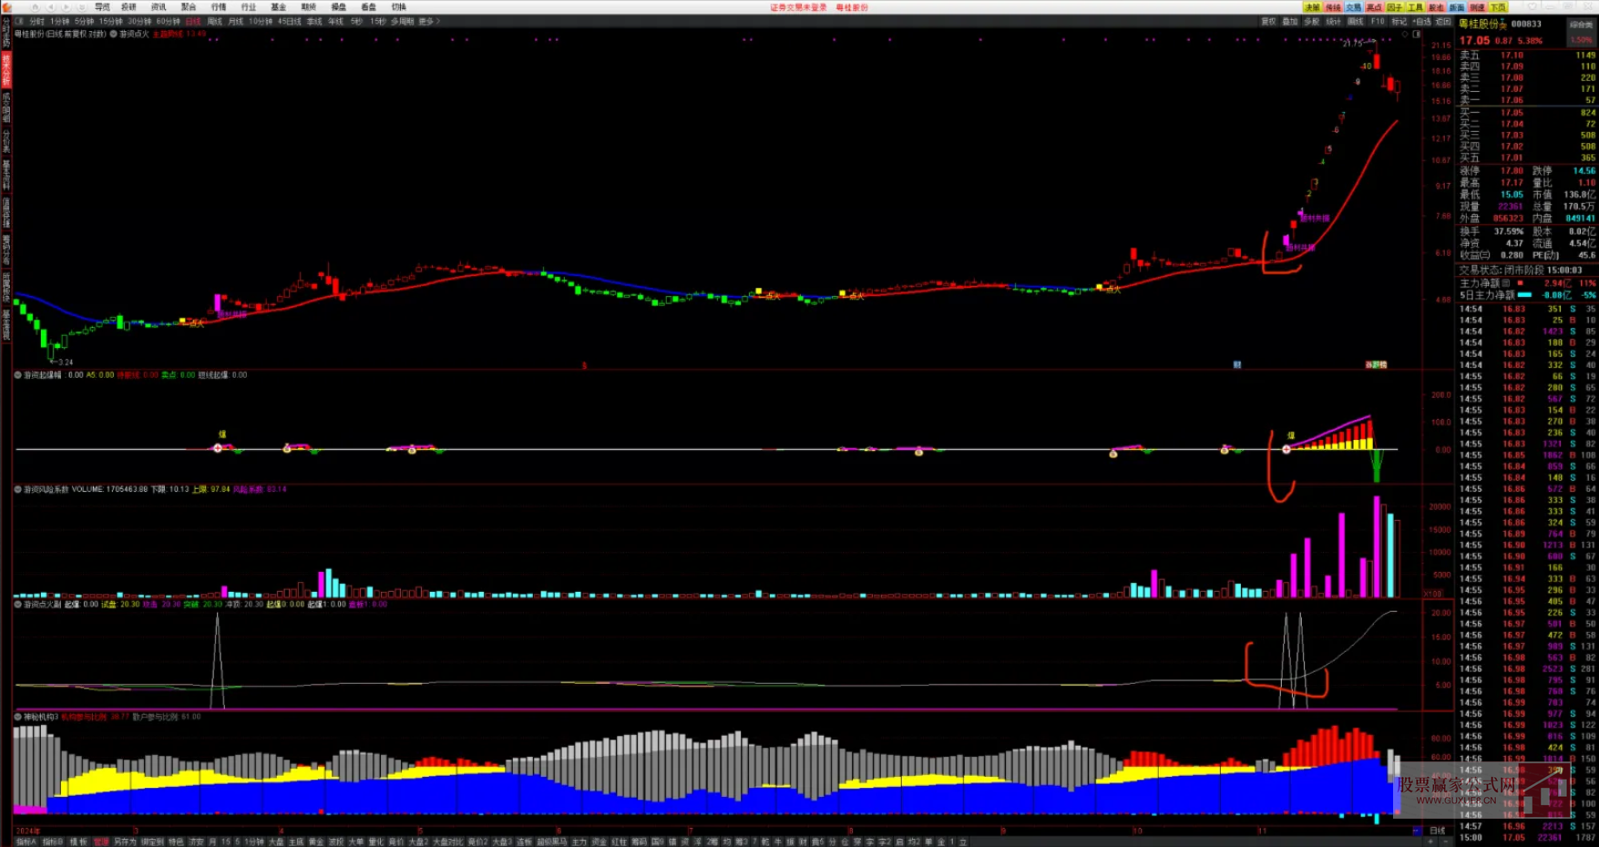This screenshot has width=1599, height=847.
Task: Click the back arrow navigation icon
Action: [51, 7]
